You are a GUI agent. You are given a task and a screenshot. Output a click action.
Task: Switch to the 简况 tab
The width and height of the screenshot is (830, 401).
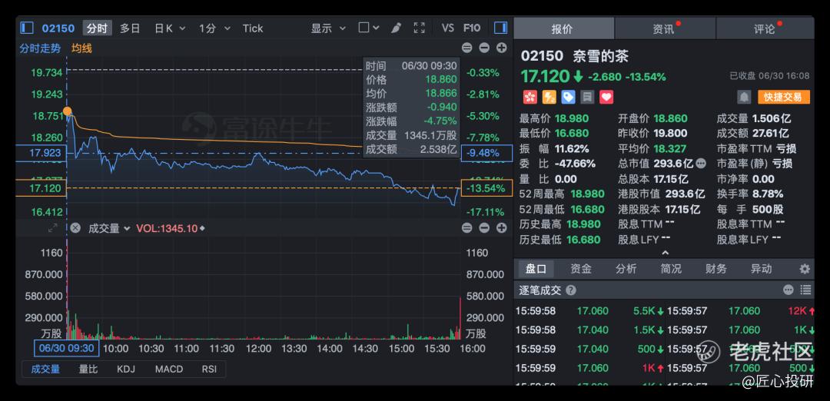(671, 269)
